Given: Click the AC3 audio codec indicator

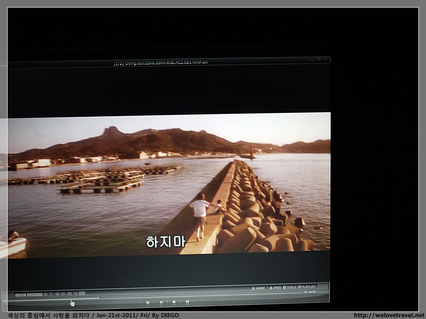Looking at the screenshot, I should coord(31,294).
